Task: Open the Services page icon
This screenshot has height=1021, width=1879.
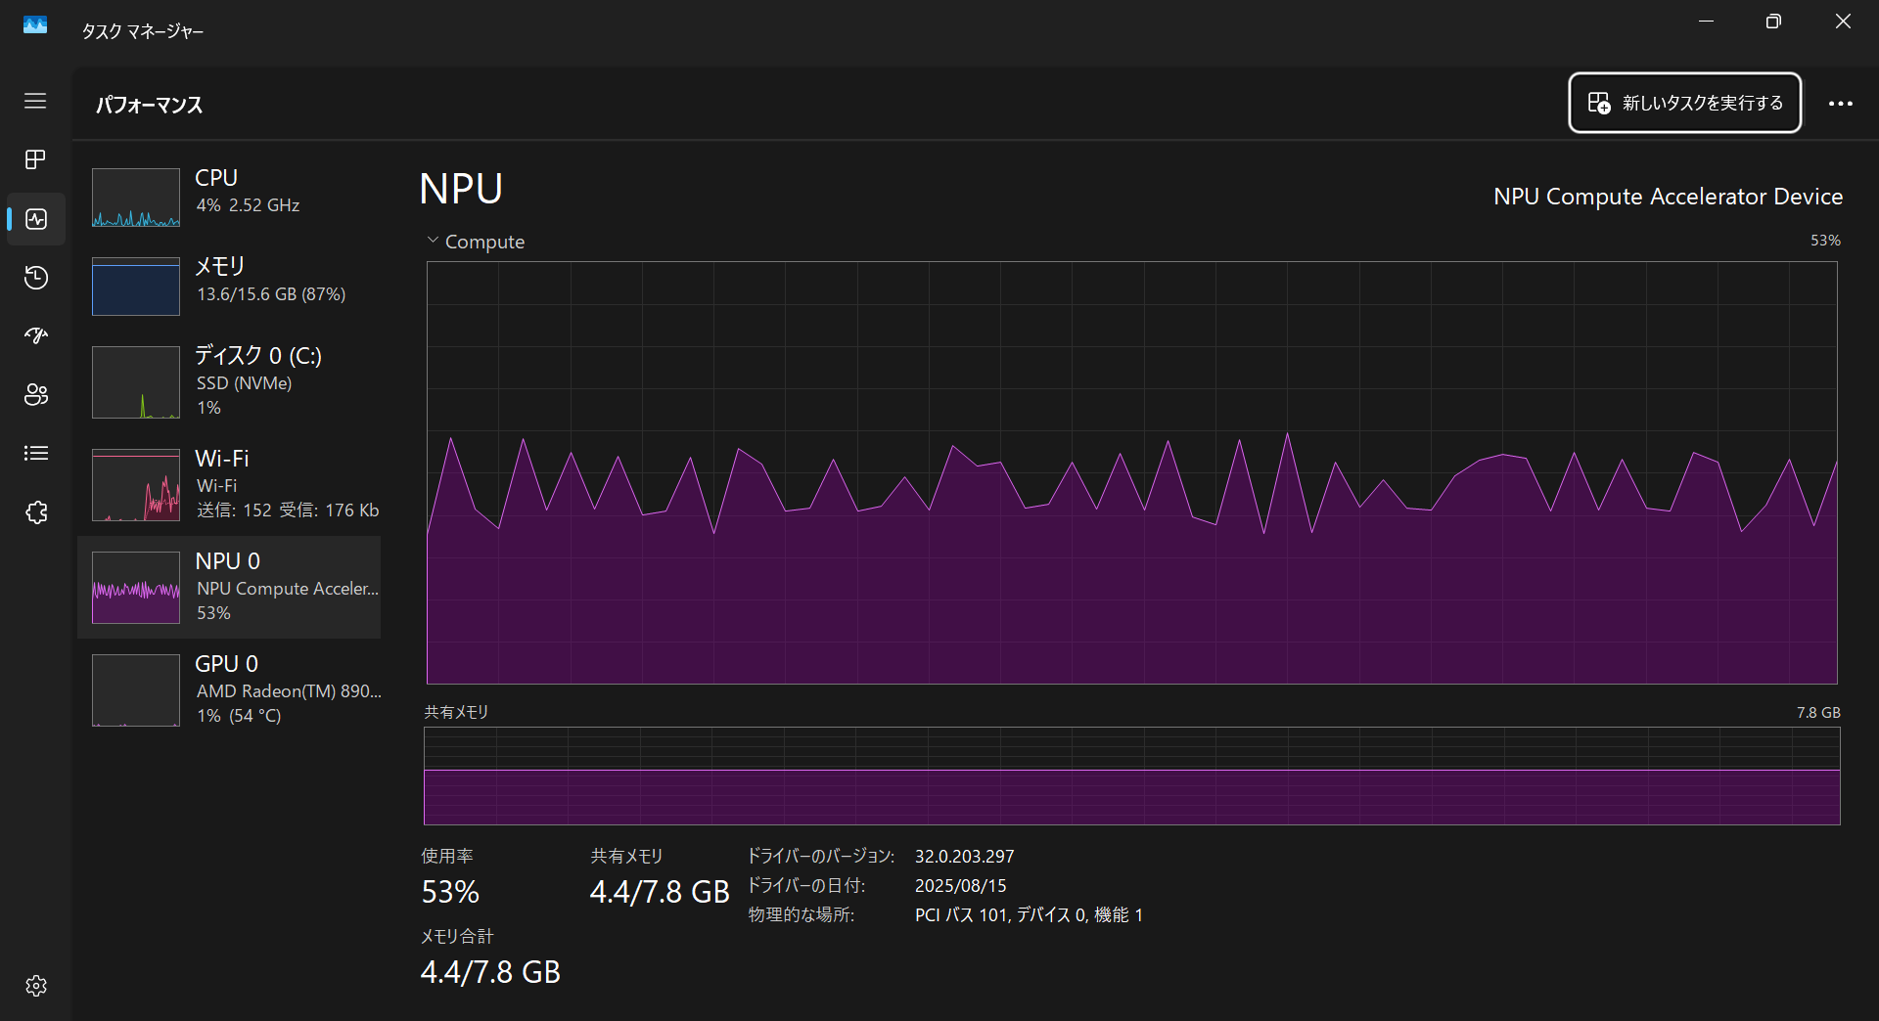Action: pyautogui.click(x=35, y=511)
